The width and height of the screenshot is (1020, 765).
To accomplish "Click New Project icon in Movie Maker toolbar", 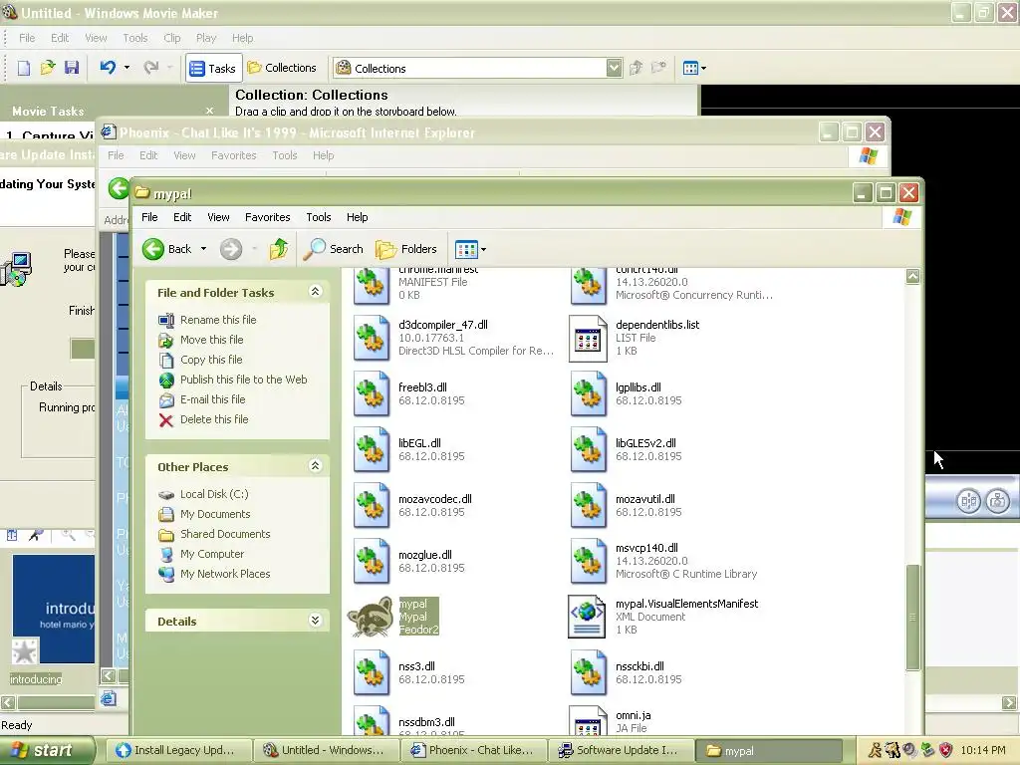I will [x=24, y=68].
